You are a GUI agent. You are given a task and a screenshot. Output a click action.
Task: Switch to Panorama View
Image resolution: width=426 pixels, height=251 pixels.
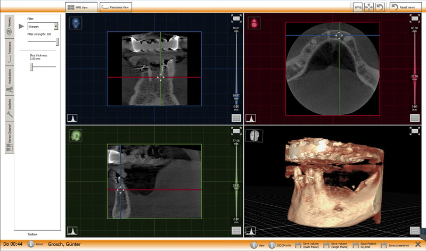click(116, 7)
